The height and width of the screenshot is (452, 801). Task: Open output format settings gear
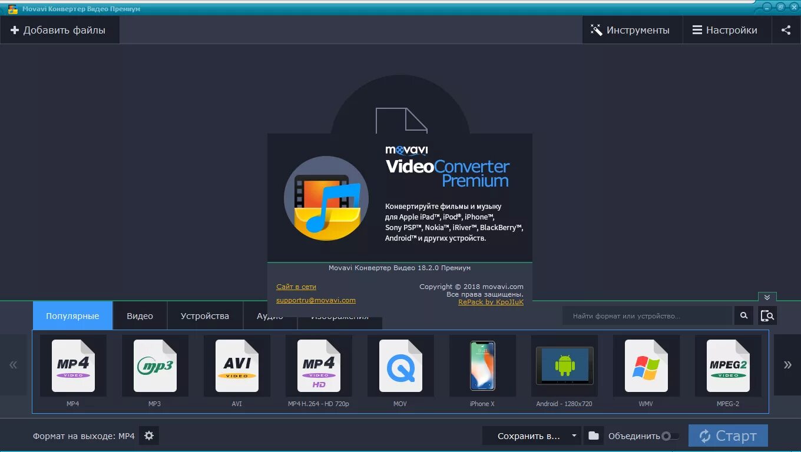149,436
